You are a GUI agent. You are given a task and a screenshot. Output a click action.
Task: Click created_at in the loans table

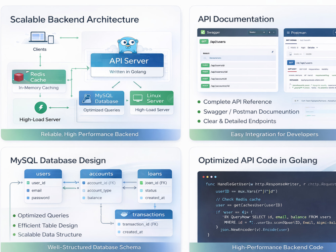click(155, 198)
